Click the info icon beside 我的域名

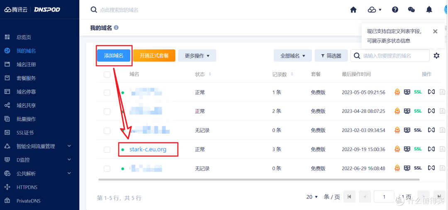click(116, 28)
